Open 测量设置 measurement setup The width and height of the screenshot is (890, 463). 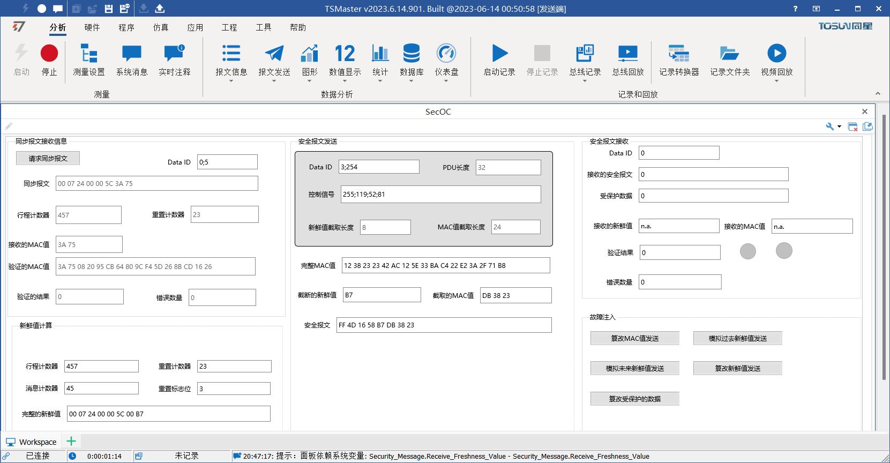tap(89, 54)
